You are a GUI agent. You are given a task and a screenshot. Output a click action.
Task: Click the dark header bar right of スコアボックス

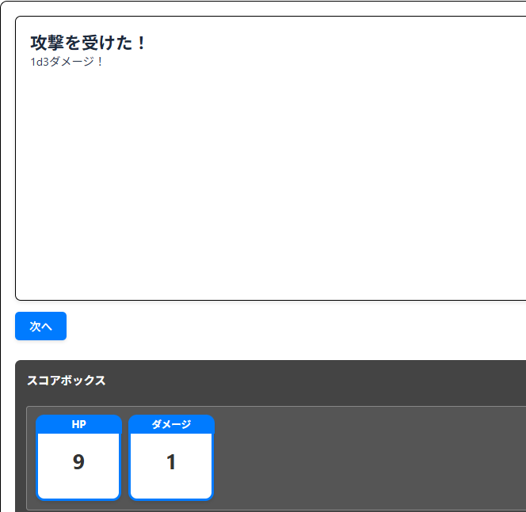click(x=317, y=381)
